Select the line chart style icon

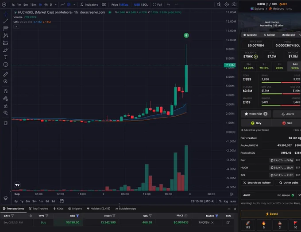pos(63,4)
